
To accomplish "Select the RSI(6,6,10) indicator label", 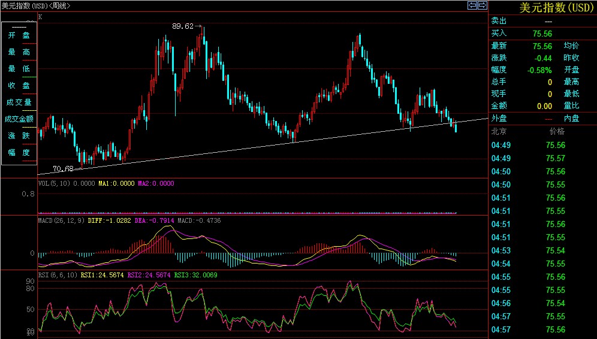I will (x=58, y=275).
